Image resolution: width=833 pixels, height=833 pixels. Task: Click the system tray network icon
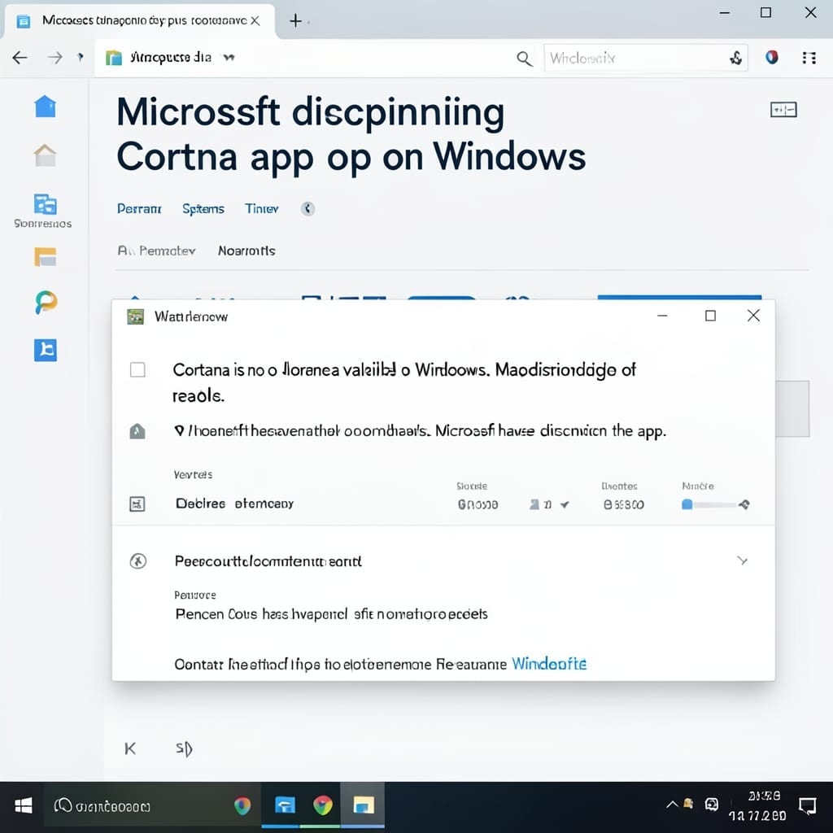pos(712,805)
